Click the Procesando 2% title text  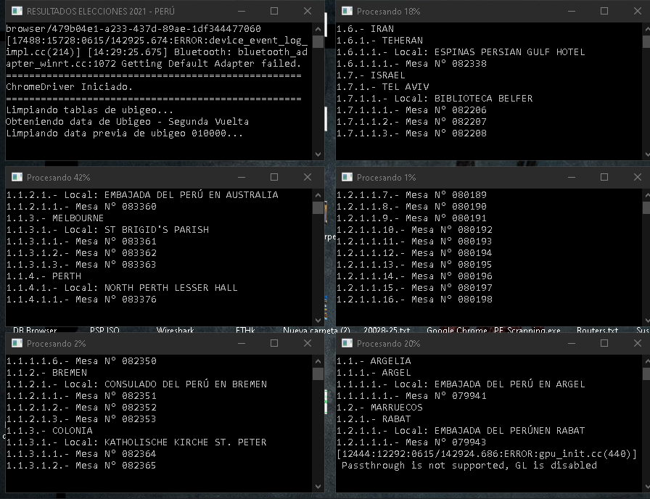pyautogui.click(x=57, y=344)
